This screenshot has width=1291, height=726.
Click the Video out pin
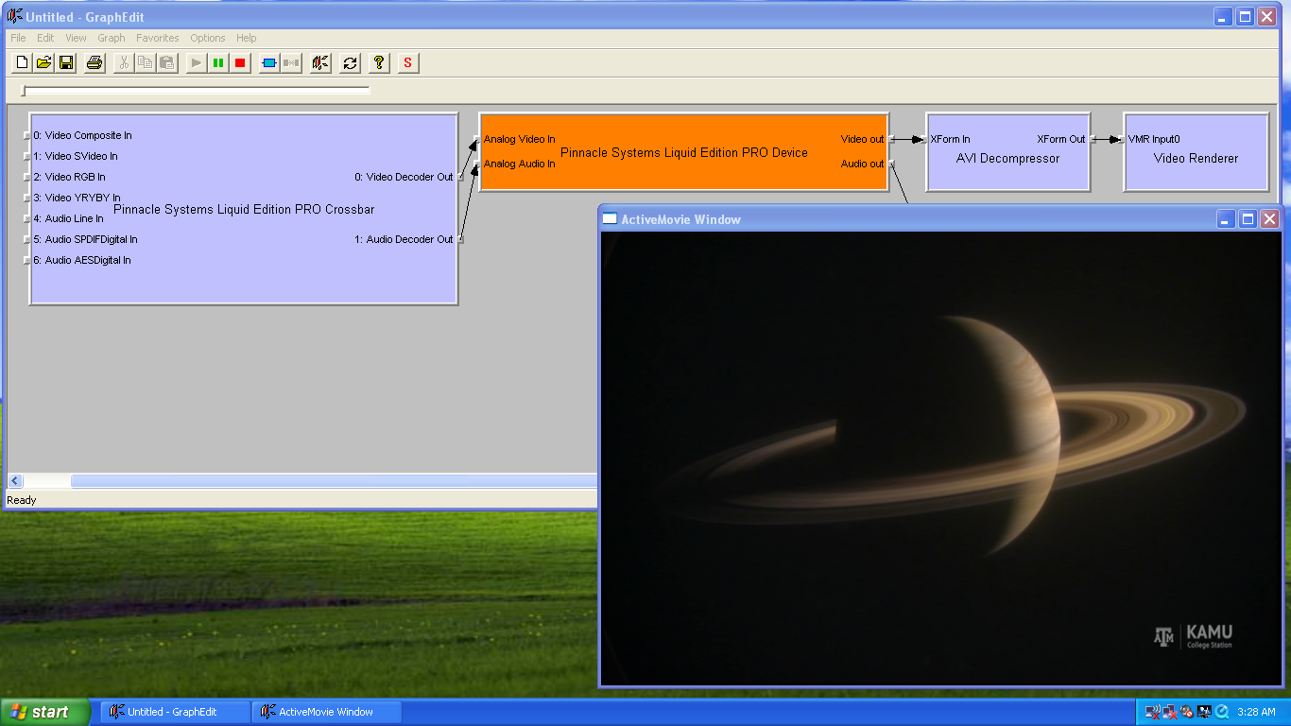[x=891, y=139]
